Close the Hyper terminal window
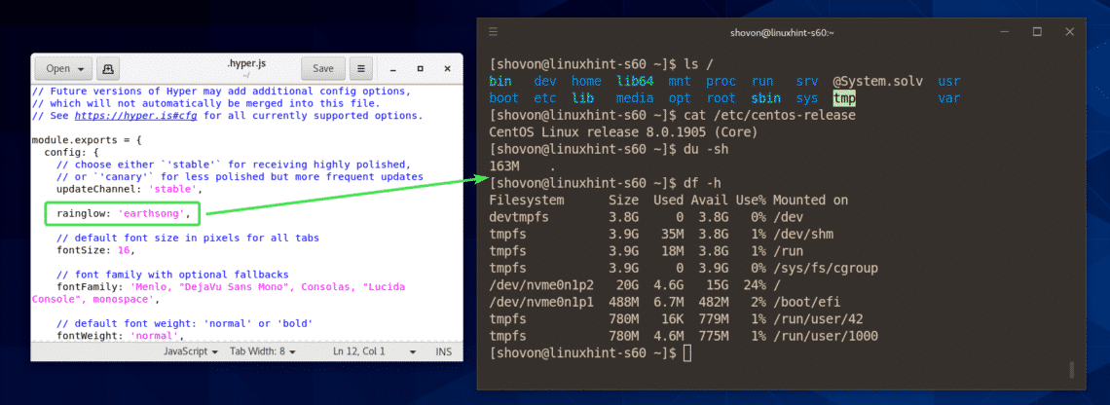This screenshot has height=405, width=1110. point(1072,32)
